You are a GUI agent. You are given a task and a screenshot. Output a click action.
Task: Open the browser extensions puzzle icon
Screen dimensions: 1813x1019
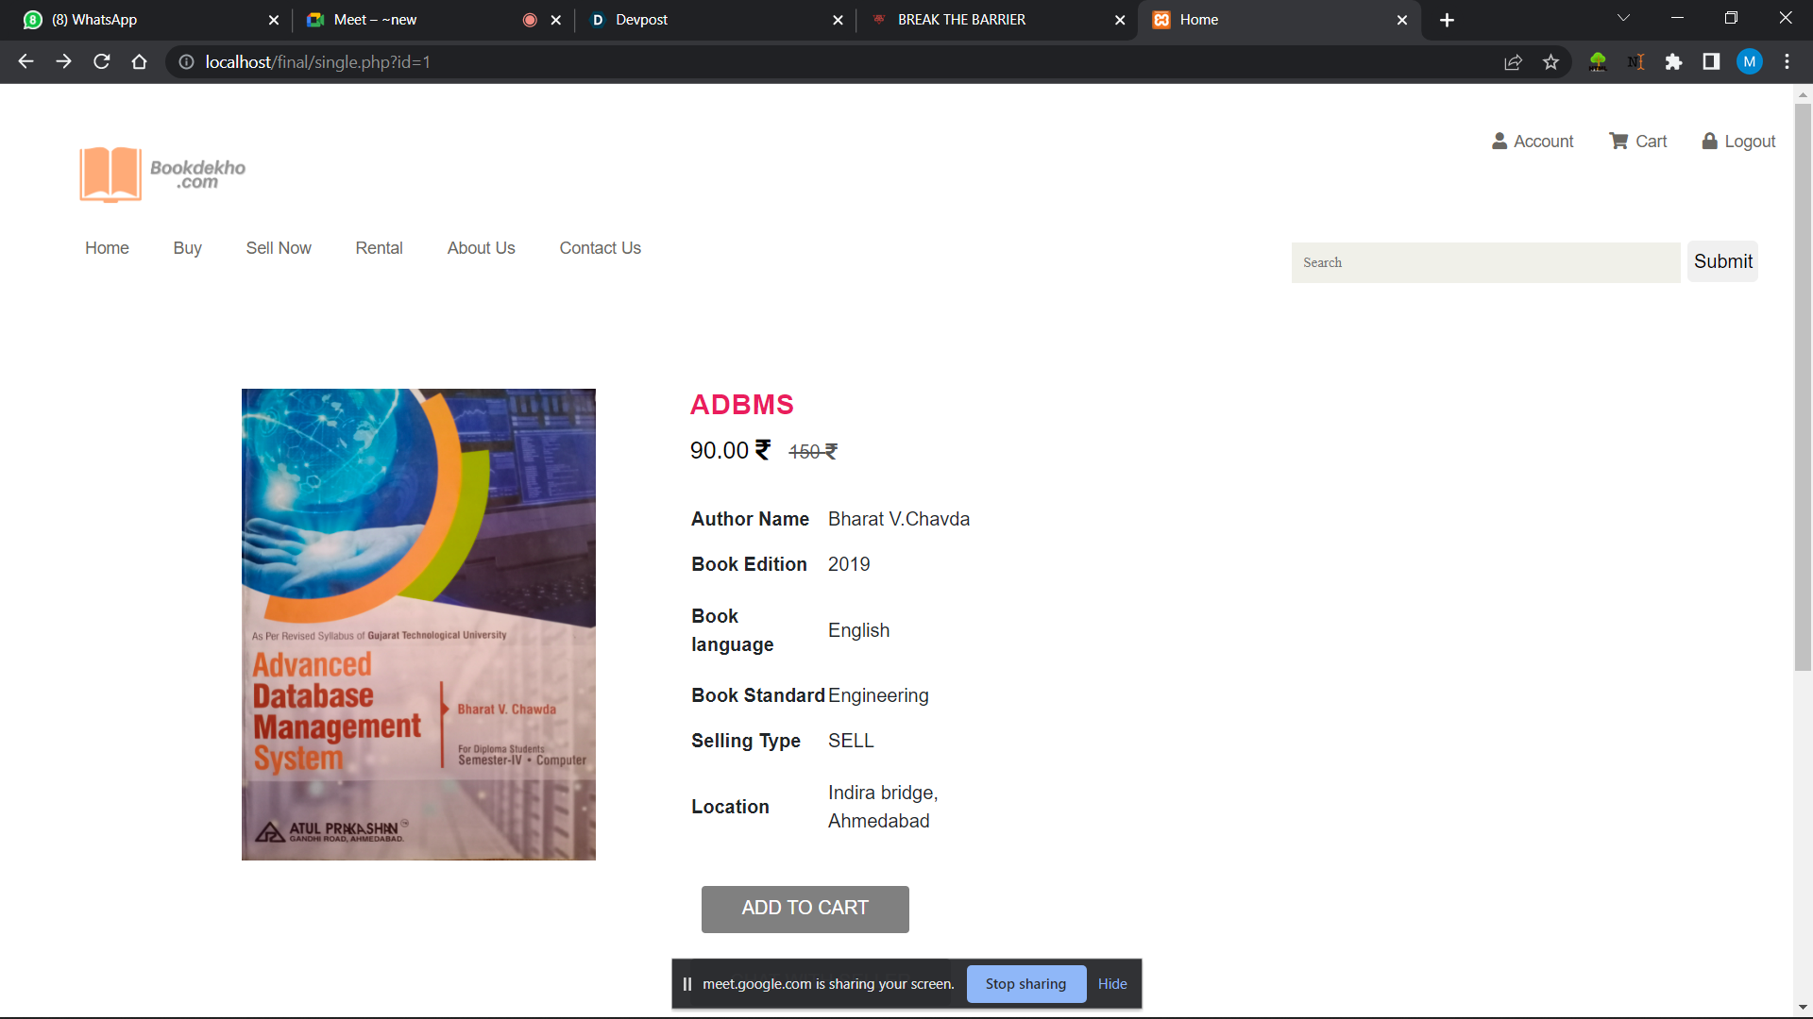pos(1673,62)
